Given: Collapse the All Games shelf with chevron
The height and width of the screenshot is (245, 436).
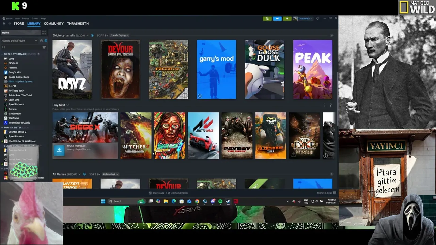Looking at the screenshot, I should pyautogui.click(x=331, y=174).
